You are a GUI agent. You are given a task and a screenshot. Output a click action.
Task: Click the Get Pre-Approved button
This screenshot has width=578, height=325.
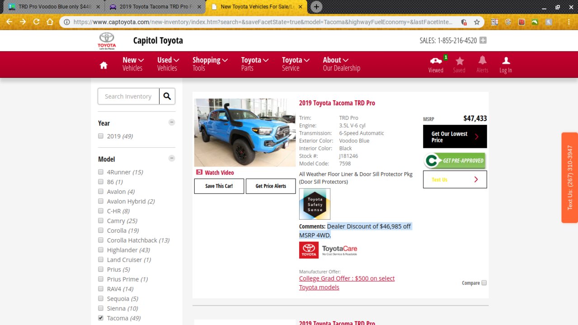(x=455, y=160)
